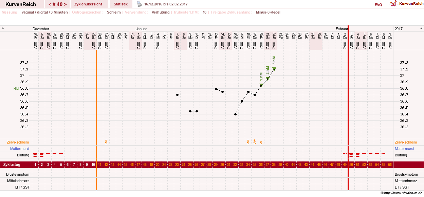Click the S+ mucus symbol on cycle day 35
The height and width of the screenshot is (197, 424).
coord(255,142)
